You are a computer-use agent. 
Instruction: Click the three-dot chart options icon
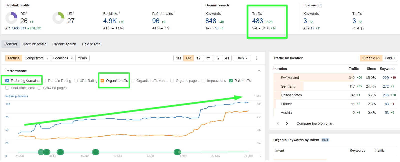257,58
